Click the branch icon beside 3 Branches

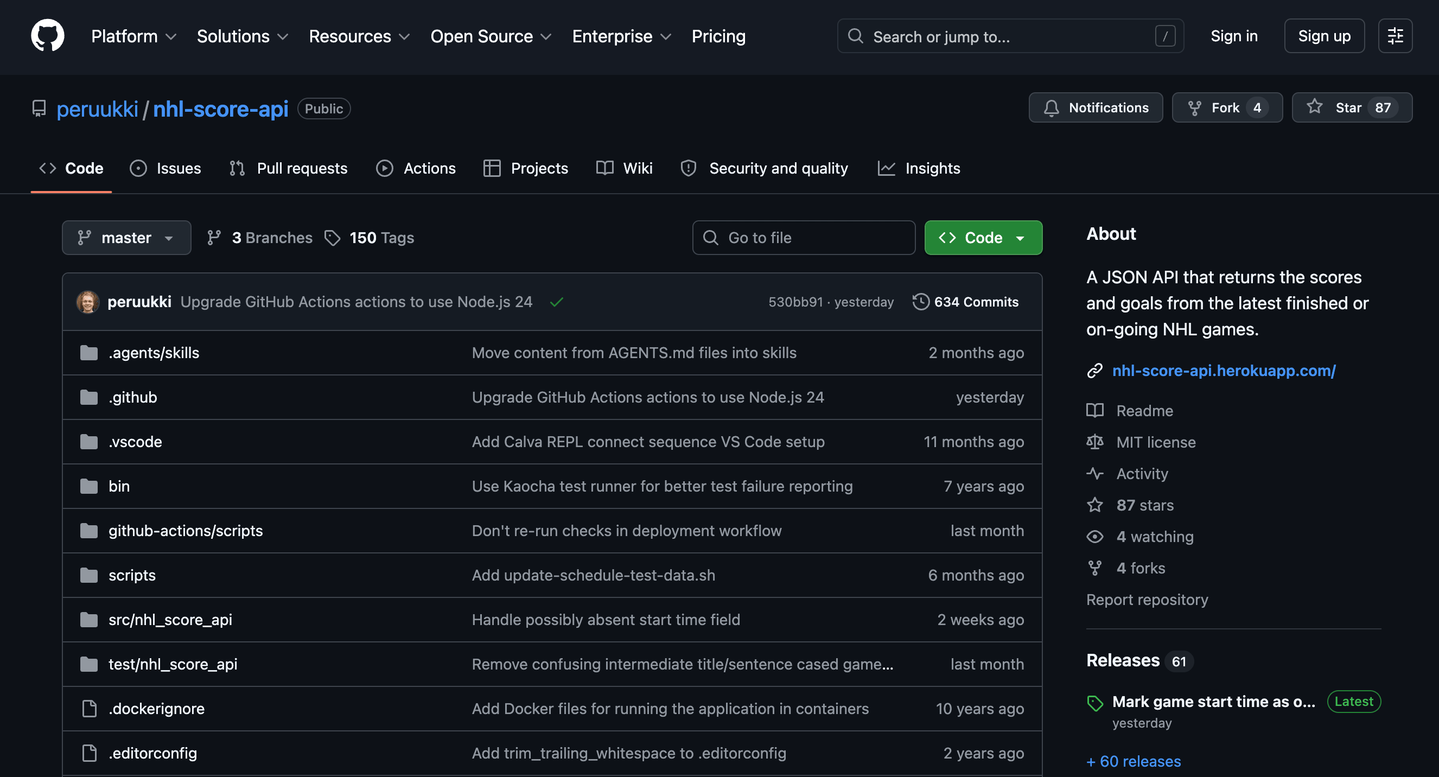214,238
